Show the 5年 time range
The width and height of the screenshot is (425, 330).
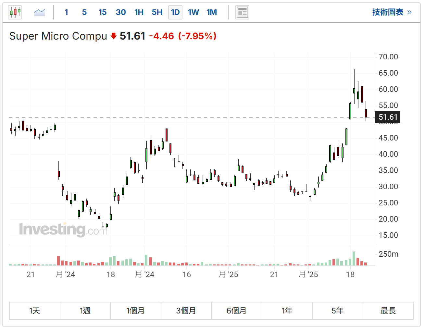tap(338, 311)
